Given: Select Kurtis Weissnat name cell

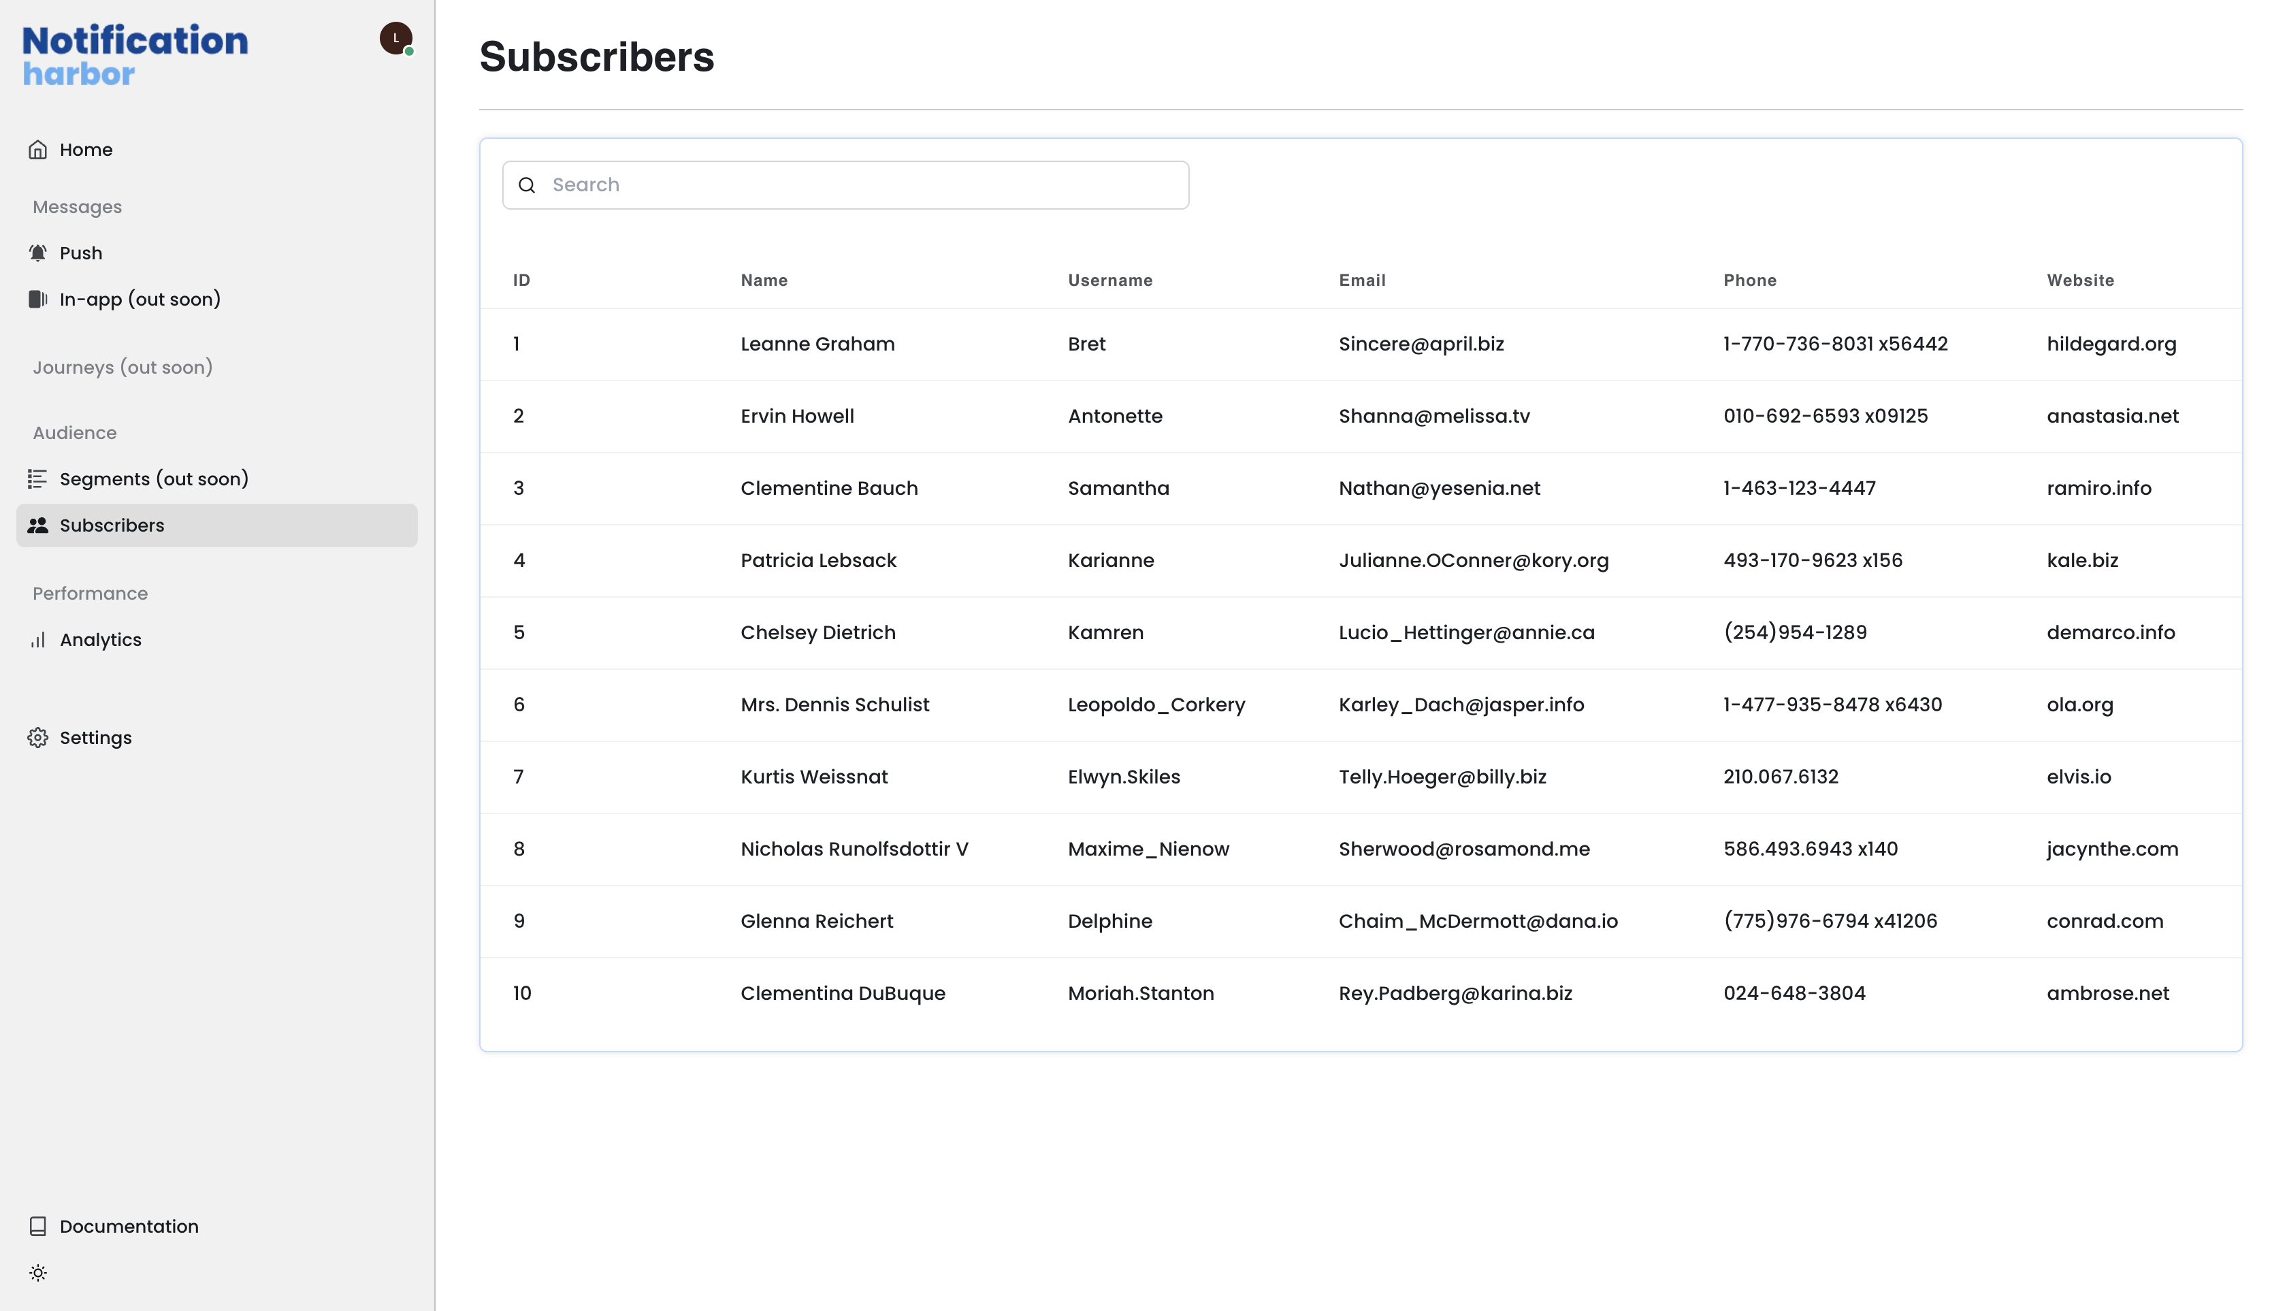Looking at the screenshot, I should pos(814,776).
